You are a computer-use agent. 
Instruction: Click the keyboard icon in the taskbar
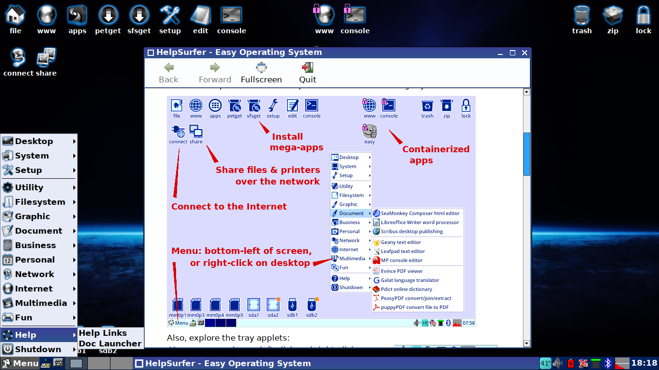click(58, 363)
